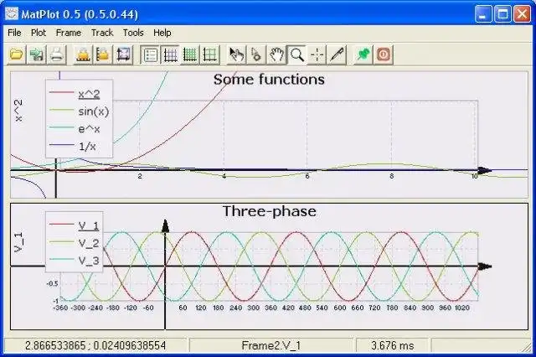Toggle the green fine grid button
536x357 pixels.
(190, 54)
